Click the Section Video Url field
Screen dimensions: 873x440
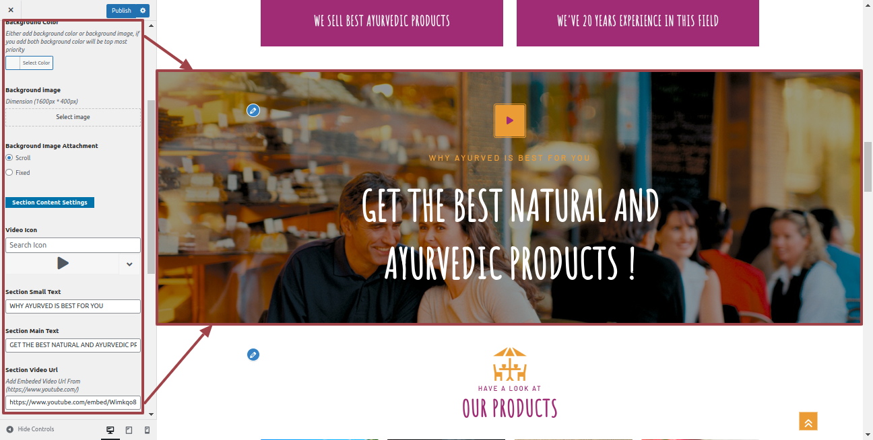[73, 402]
